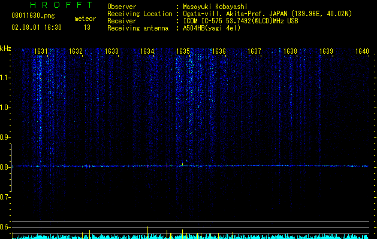Click the A504HB(yagi 4el) antenna text
The width and height of the screenshot is (377, 239).
(x=212, y=28)
